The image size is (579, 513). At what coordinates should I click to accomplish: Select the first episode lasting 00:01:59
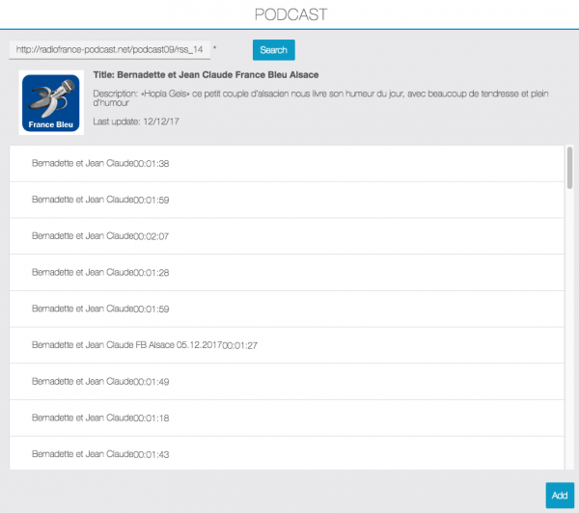[100, 200]
